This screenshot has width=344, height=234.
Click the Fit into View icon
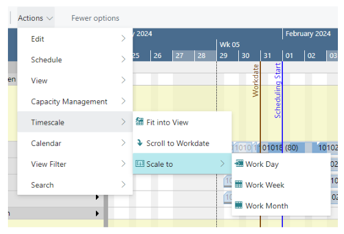tap(139, 122)
